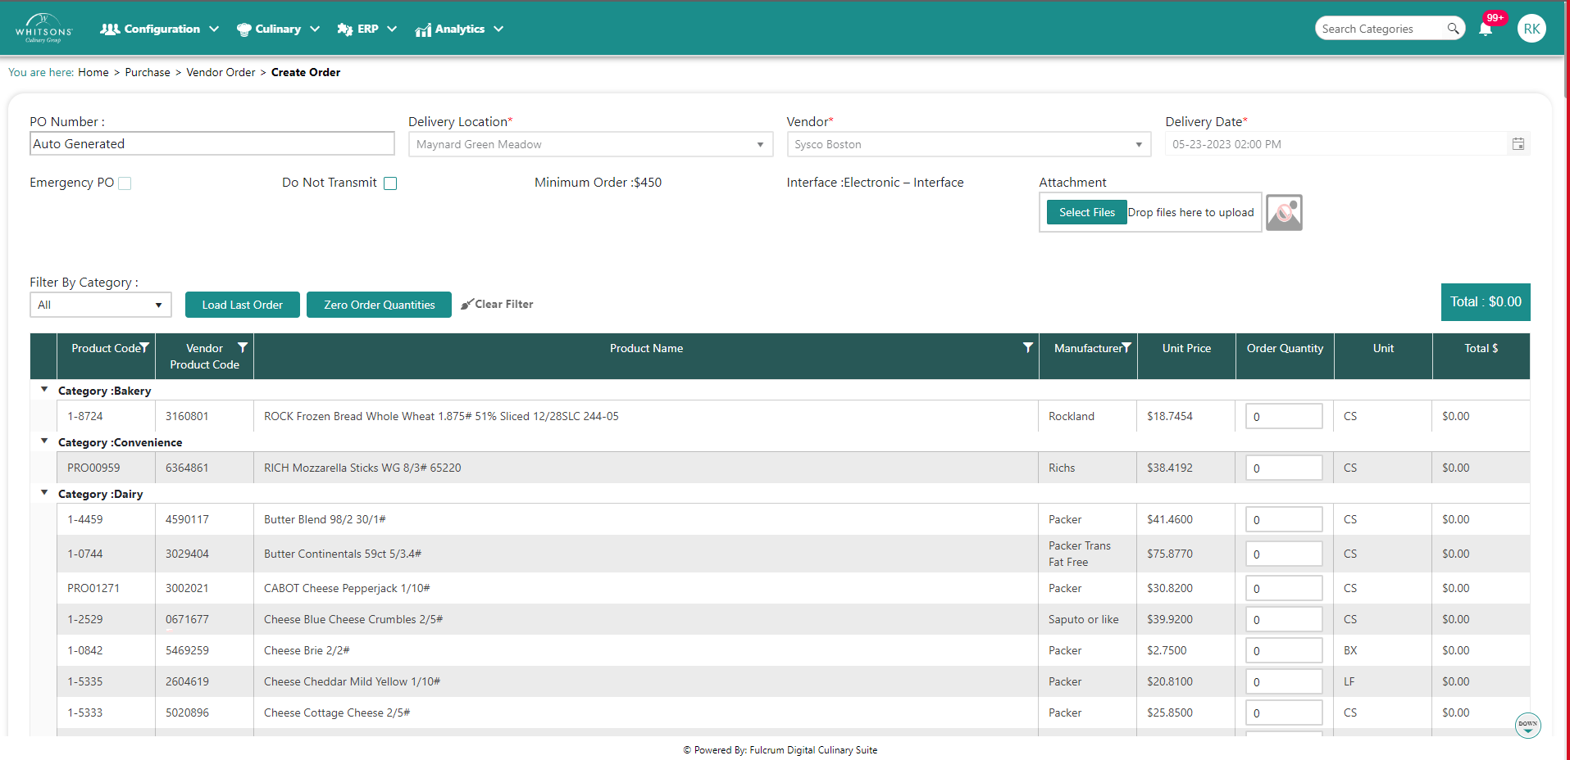Screen dimensions: 1570x760
Task: Click the attachment image preview icon
Action: point(1283,213)
